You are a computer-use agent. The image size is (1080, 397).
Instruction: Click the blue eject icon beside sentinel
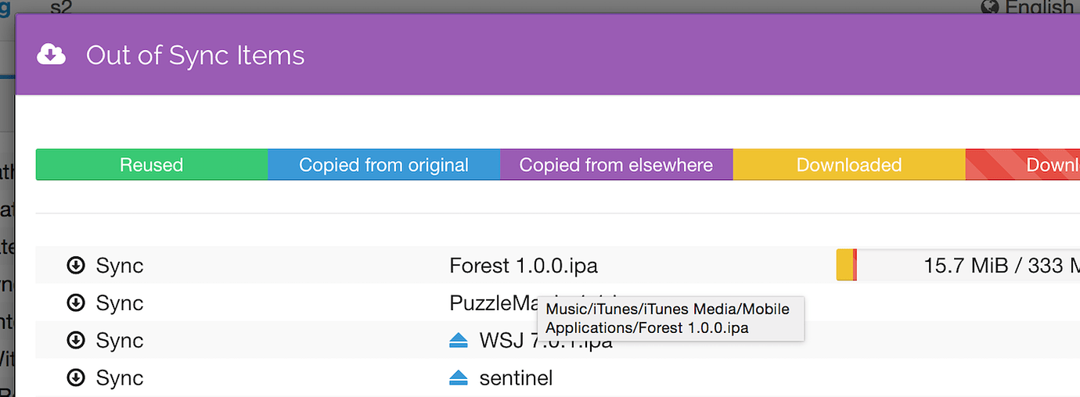pos(459,378)
